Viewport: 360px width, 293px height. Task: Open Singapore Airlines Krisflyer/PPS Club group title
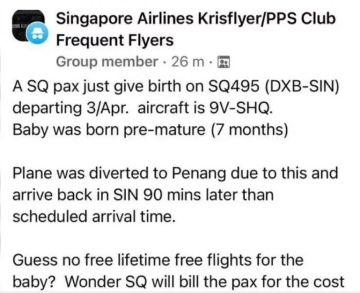(196, 19)
